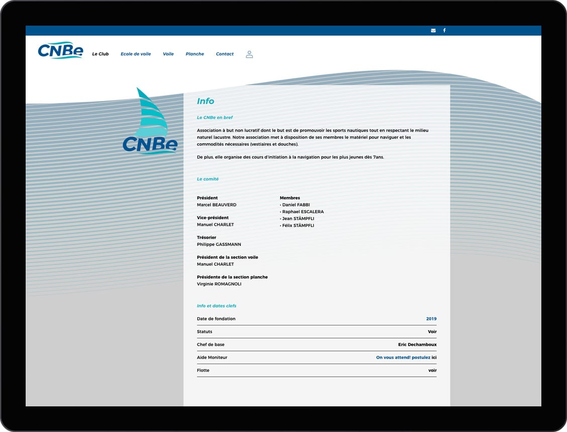Image resolution: width=567 pixels, height=432 pixels.
Task: Click the large CNBe sailboat logo
Action: [x=150, y=121]
